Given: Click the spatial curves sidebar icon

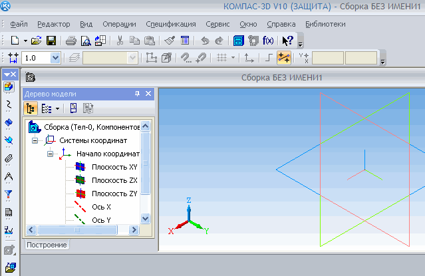Looking at the screenshot, I should tap(9, 105).
